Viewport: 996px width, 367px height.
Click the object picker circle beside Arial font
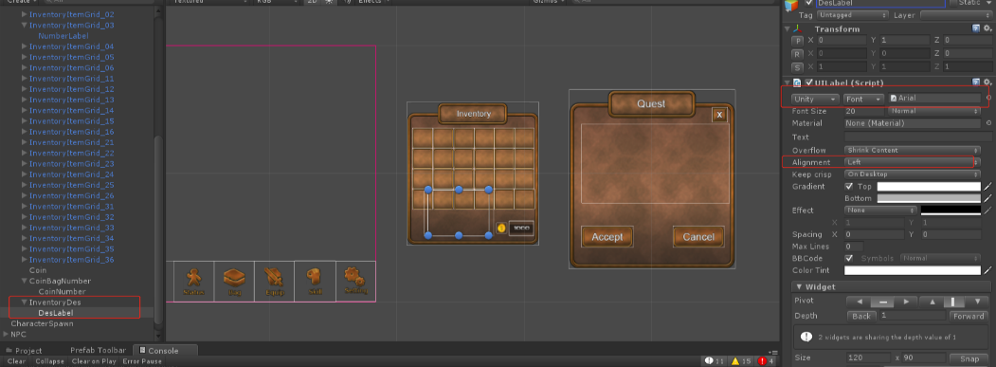point(988,98)
